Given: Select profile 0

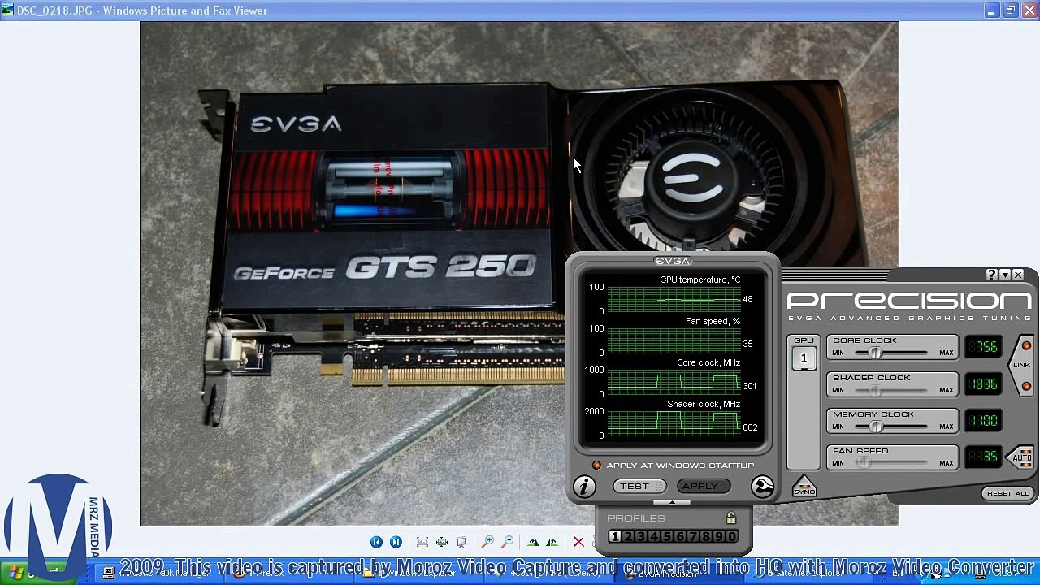Looking at the screenshot, I should pyautogui.click(x=732, y=536).
